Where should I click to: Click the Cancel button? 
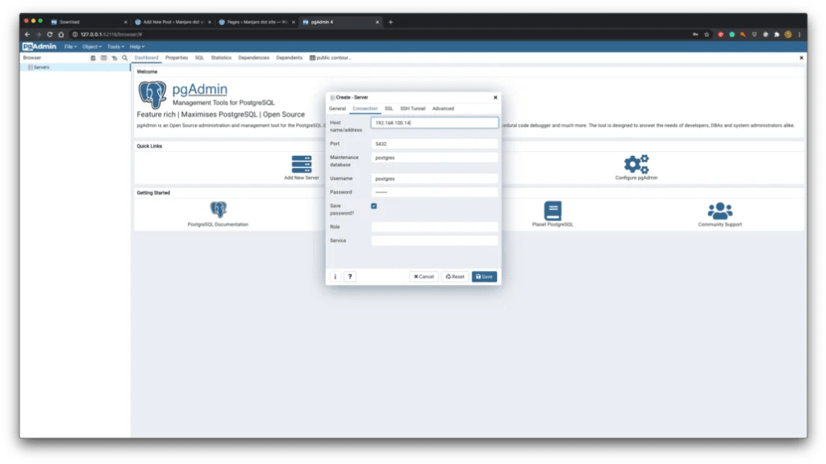(423, 276)
